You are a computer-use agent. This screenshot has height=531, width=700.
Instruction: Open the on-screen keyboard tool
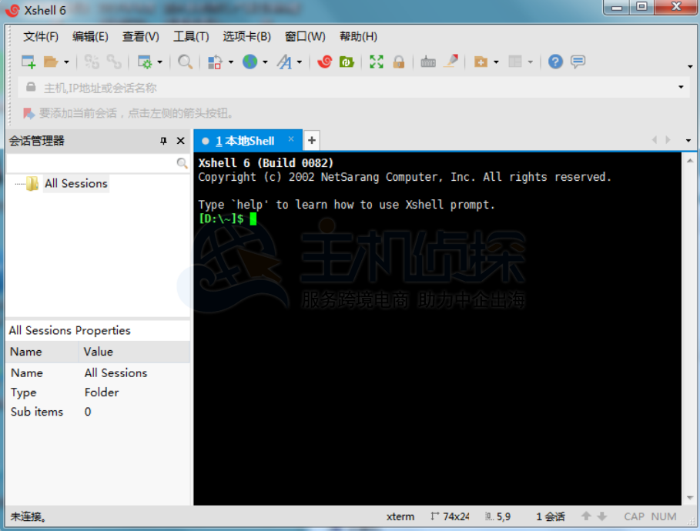(x=427, y=62)
